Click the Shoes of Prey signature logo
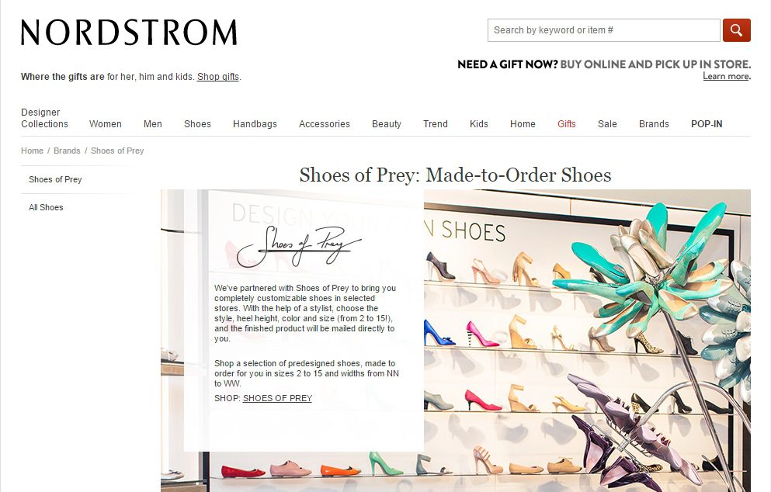771x492 pixels. tap(299, 246)
